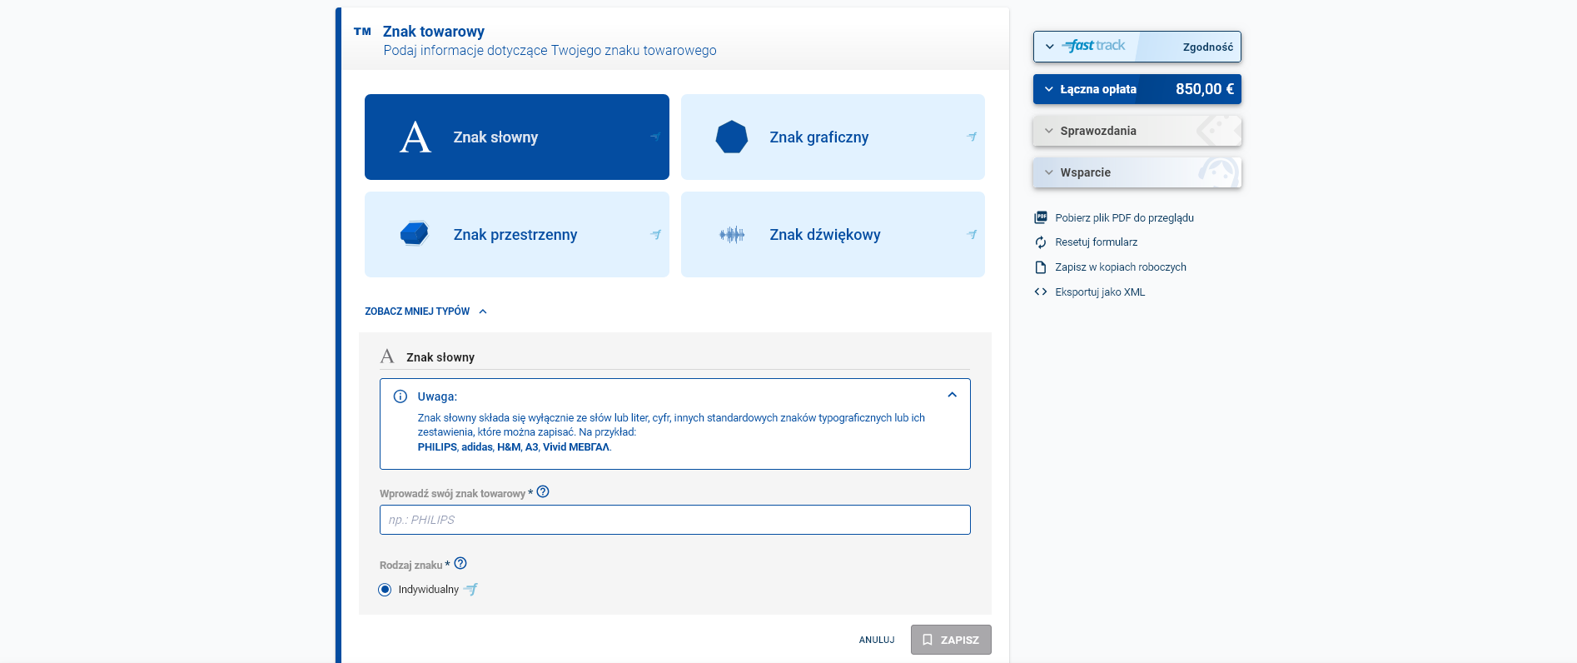The width and height of the screenshot is (1577, 663).
Task: Collapse types via Zobacz mniej typów
Action: (x=425, y=312)
